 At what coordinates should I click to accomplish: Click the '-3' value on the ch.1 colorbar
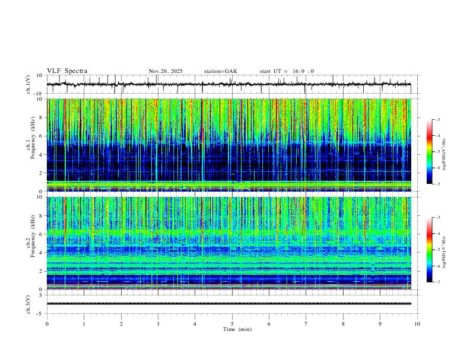(x=438, y=120)
